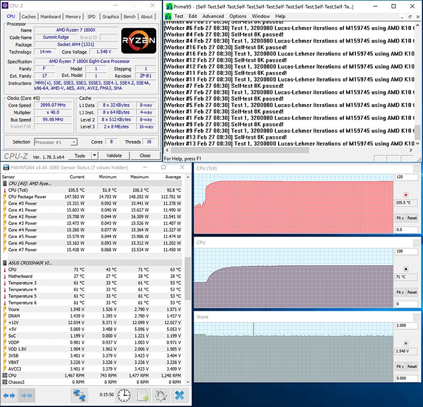This screenshot has width=423, height=407.
Task: Click the Prime95 title bar icon
Action: click(169, 6)
